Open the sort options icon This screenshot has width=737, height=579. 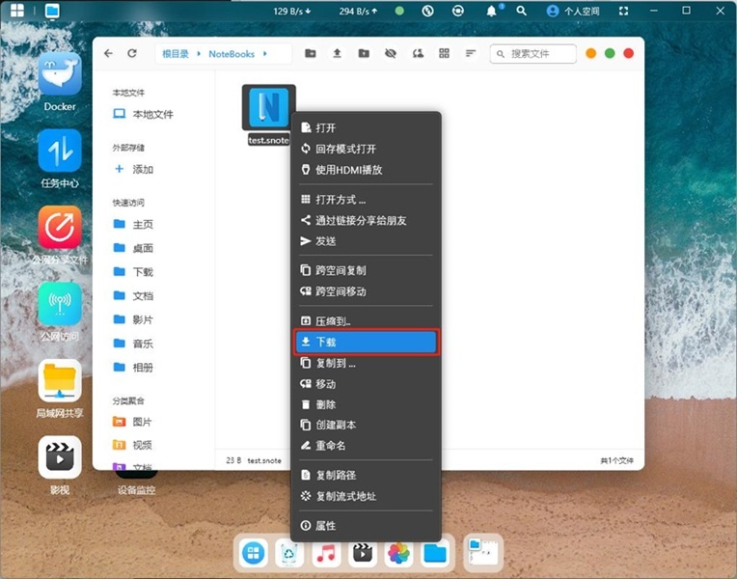point(471,54)
